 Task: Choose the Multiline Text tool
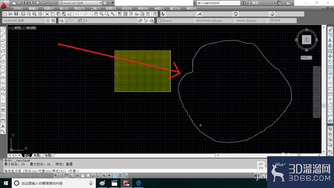3,126
